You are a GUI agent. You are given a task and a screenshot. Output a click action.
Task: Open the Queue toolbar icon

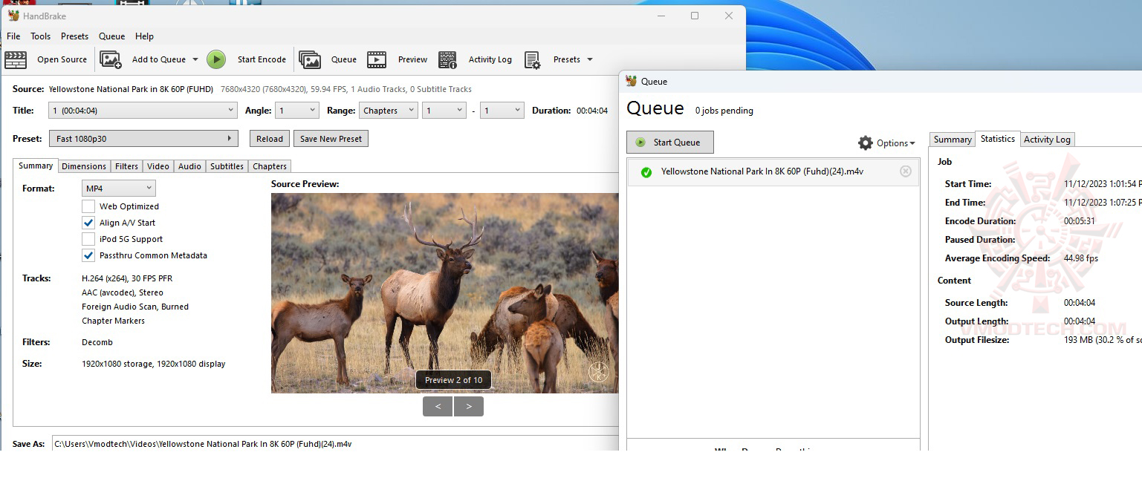pos(310,59)
